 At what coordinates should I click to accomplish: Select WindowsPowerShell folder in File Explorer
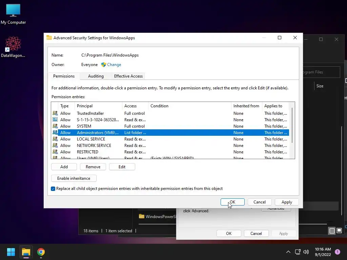pos(158,216)
